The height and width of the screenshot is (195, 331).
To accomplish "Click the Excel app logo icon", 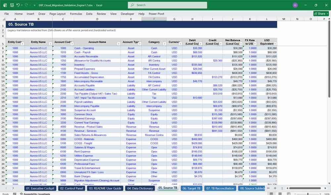I will point(5,5).
